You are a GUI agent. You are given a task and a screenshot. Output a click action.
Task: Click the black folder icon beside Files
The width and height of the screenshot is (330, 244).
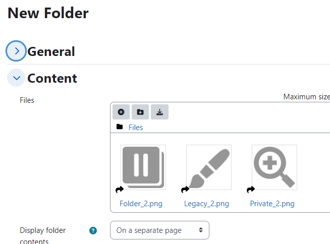[x=120, y=127]
